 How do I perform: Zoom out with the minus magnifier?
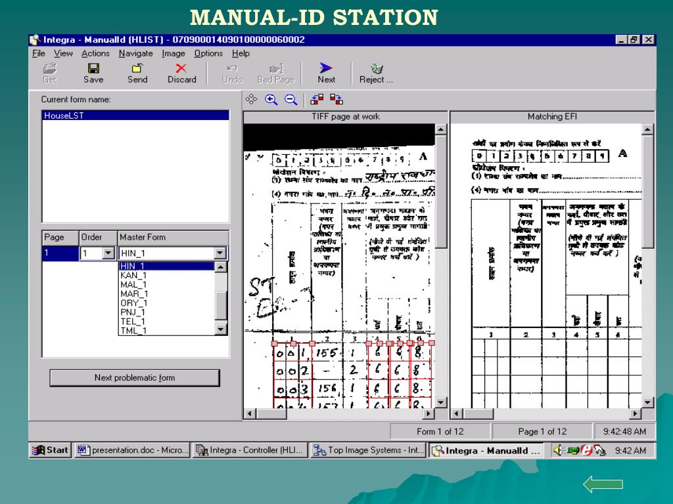tap(291, 100)
